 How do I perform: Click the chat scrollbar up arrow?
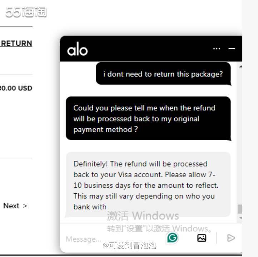tap(240, 66)
